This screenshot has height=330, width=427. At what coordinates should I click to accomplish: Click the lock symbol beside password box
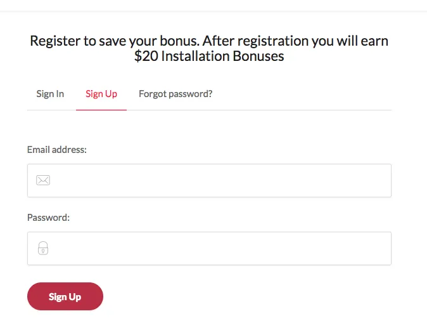[43, 248]
